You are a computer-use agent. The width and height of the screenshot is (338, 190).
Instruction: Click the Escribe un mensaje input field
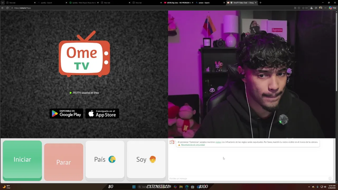248,179
